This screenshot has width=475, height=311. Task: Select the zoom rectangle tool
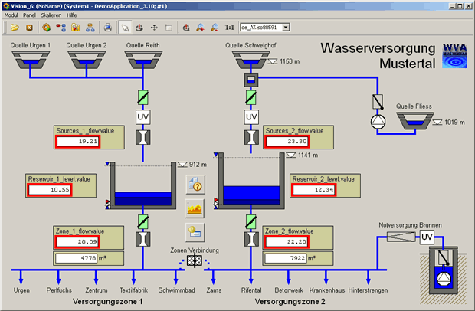coord(169,28)
